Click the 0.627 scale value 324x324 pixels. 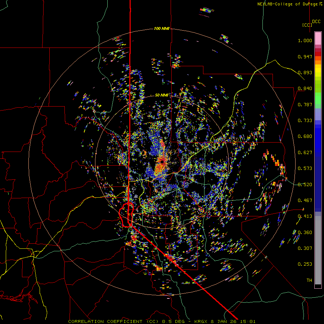click(305, 153)
